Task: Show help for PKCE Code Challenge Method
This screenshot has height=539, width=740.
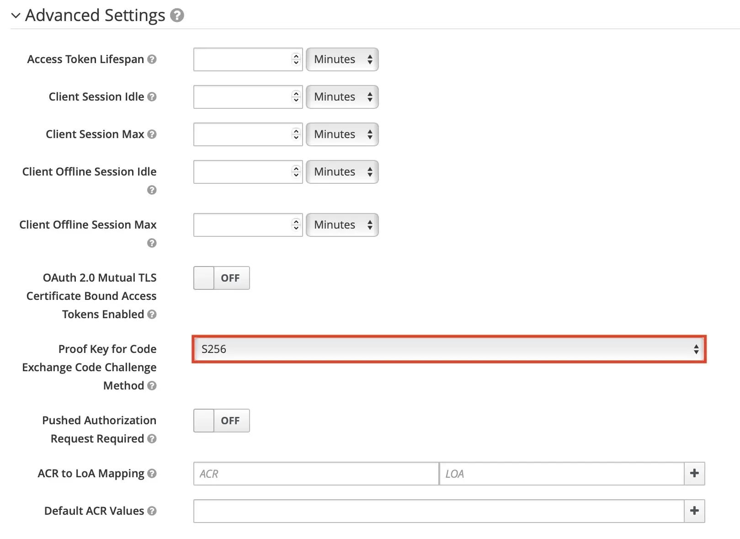Action: tap(152, 386)
